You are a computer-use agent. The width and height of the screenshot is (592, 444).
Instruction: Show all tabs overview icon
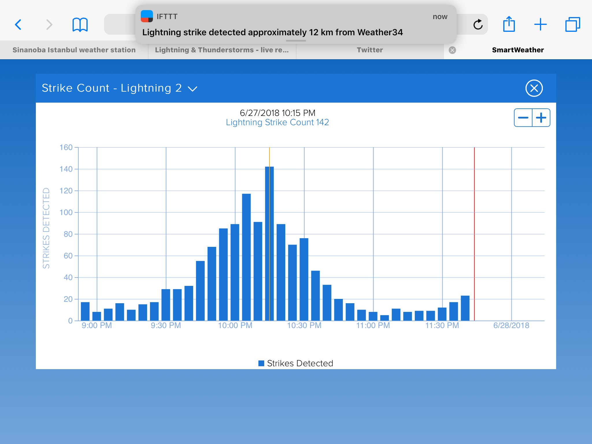click(572, 25)
